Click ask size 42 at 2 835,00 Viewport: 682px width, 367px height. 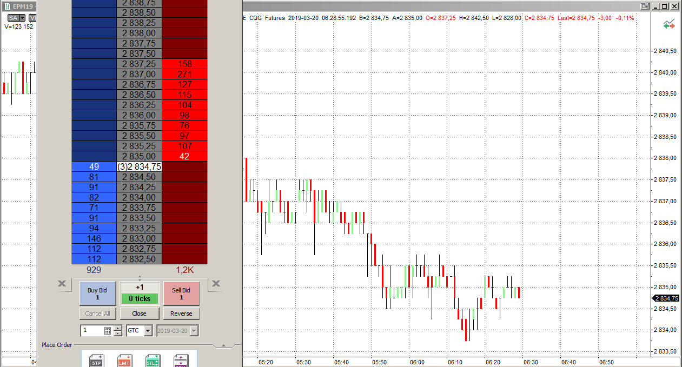(185, 156)
